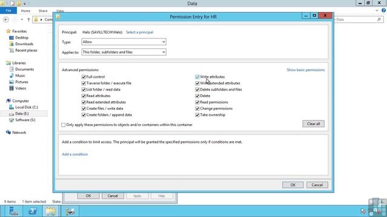Click the Data (E:) drive icon
The height and width of the screenshot is (217, 387).
coord(11,114)
